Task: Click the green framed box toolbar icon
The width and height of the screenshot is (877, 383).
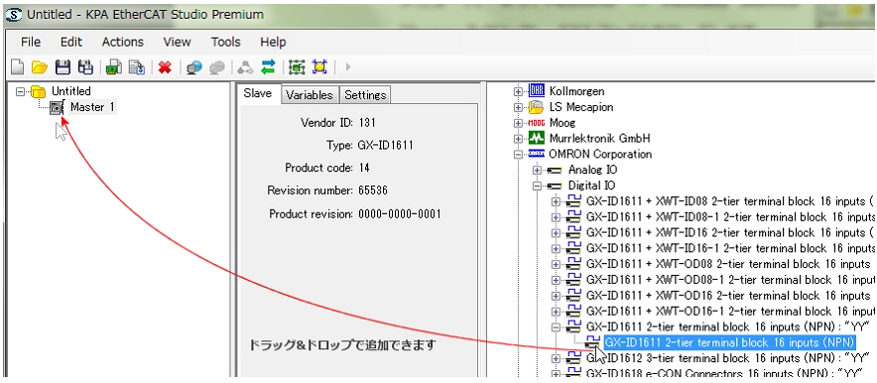Action: pyautogui.click(x=297, y=67)
